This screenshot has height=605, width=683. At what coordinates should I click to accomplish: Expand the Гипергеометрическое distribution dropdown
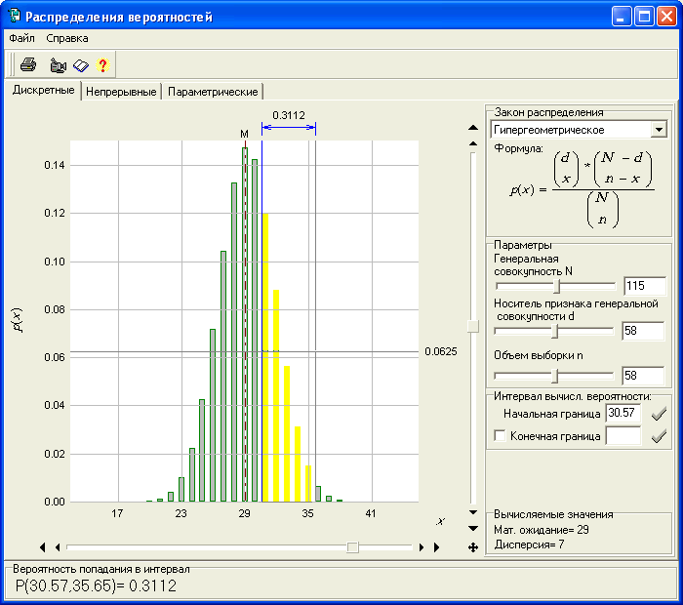coord(659,130)
